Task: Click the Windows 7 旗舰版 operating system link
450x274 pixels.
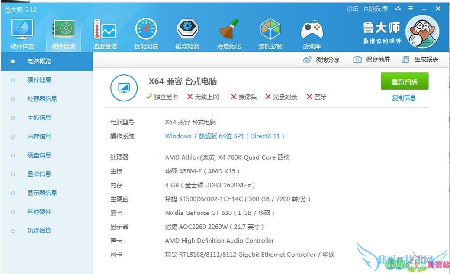Action: coord(225,136)
